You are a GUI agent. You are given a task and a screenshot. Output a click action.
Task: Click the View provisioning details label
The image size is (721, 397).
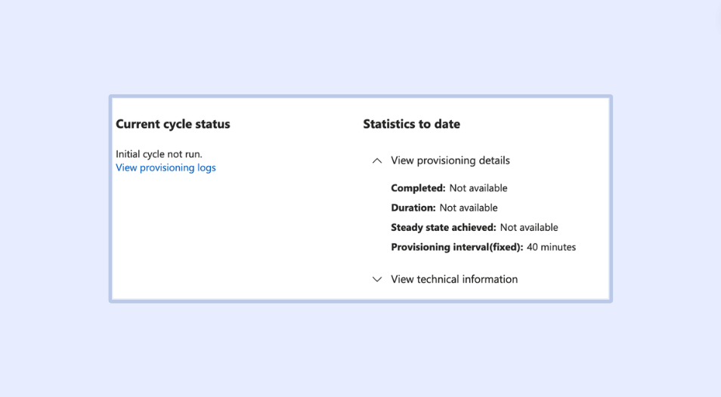pyautogui.click(x=450, y=161)
